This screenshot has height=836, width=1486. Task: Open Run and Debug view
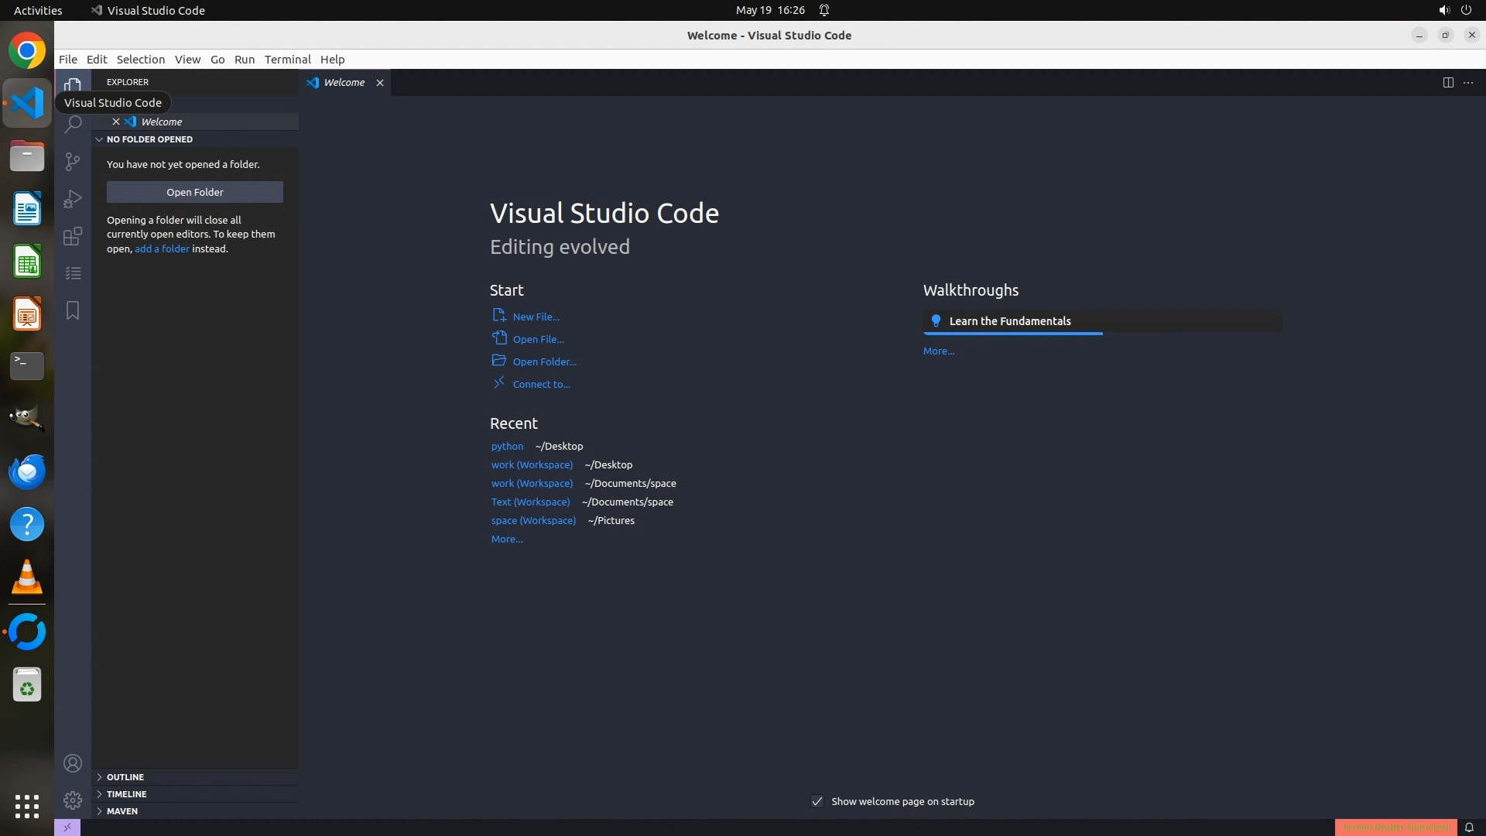[73, 199]
